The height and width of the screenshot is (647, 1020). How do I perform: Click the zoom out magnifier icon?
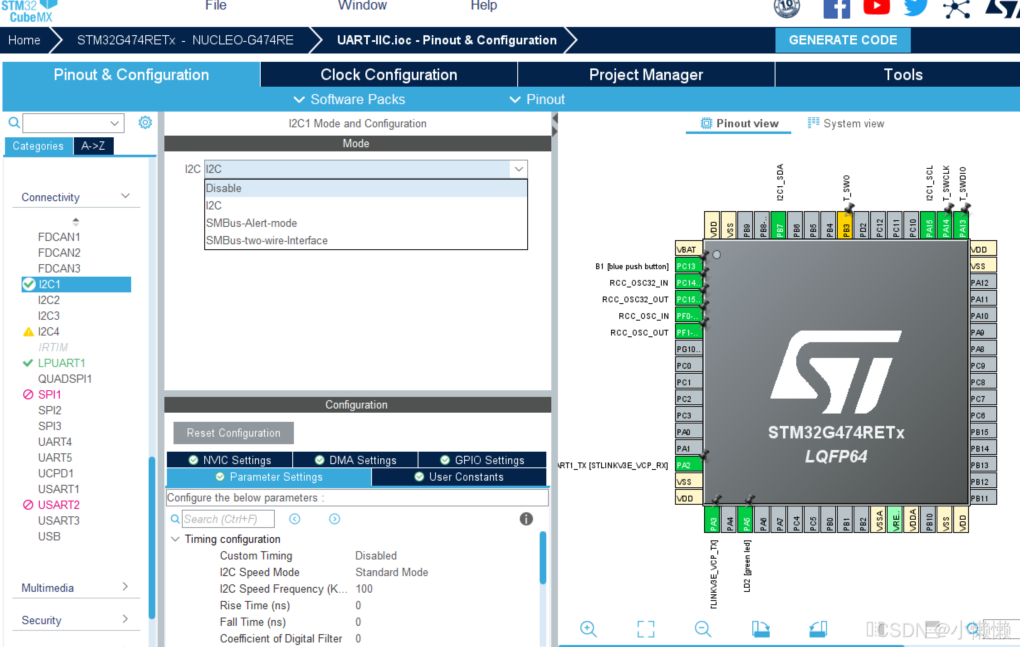point(702,629)
